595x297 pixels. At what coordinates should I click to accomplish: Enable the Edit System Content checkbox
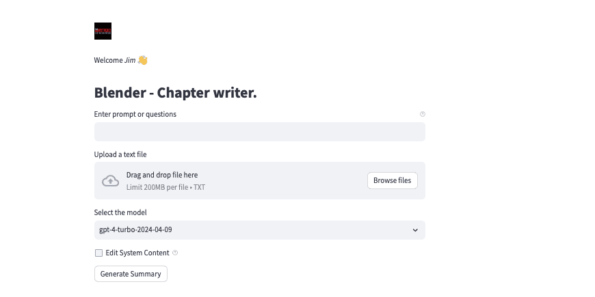(x=98, y=253)
